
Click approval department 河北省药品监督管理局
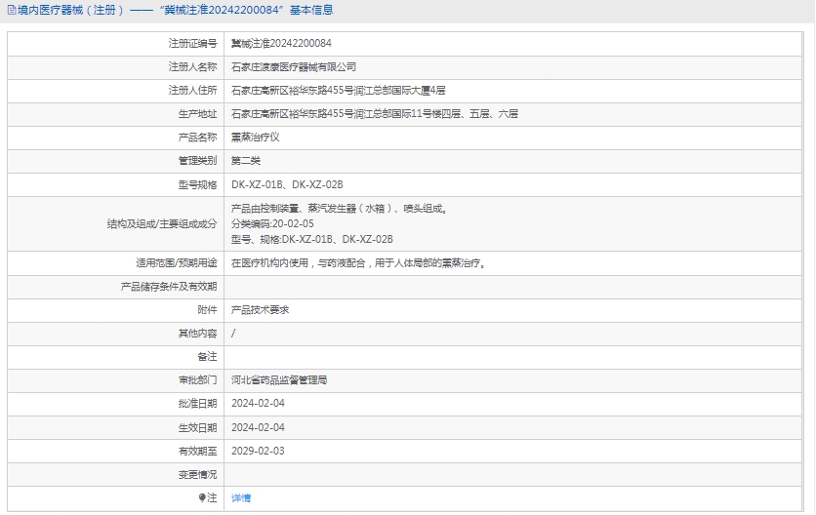pyautogui.click(x=279, y=380)
